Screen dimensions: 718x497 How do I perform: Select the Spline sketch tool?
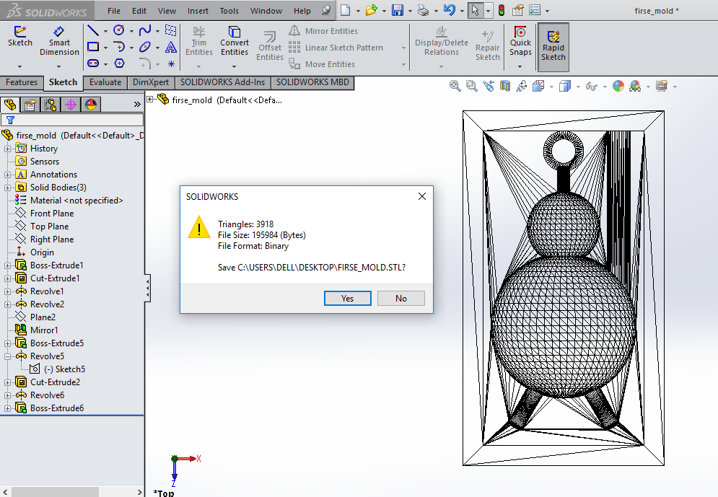click(145, 31)
